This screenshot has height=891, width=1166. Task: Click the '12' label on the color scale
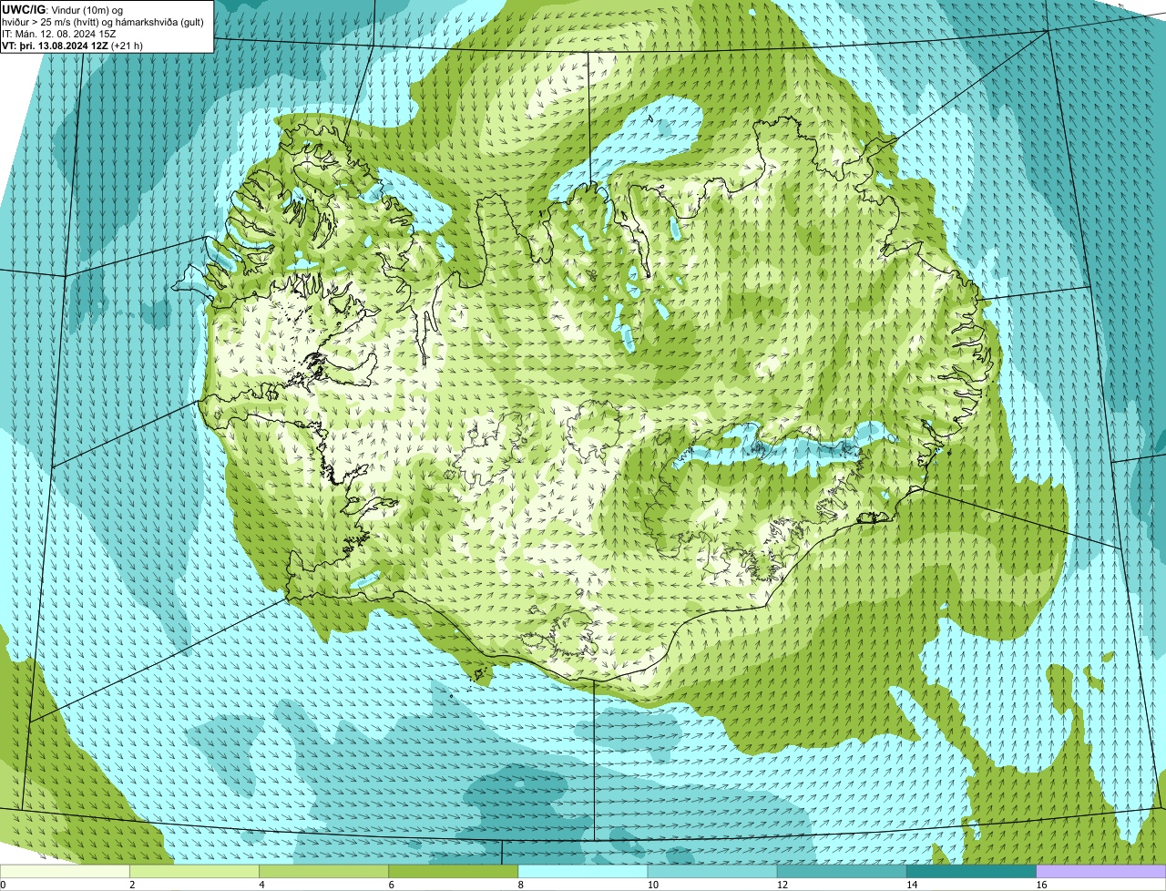782,885
